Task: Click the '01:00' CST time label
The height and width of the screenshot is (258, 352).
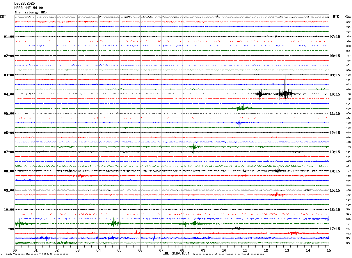Action: 9,37
